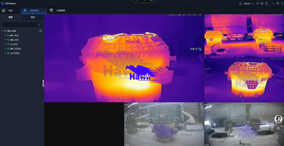Click the floating assistant avatar icon

tap(278, 119)
